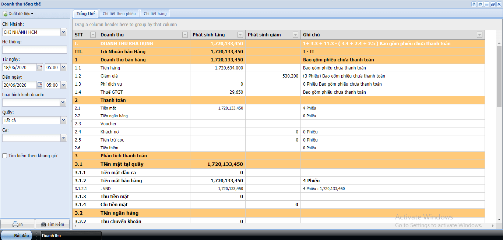This screenshot has width=503, height=240.
Task: Open Xuất dữ liệu export menu
Action: pos(18,14)
